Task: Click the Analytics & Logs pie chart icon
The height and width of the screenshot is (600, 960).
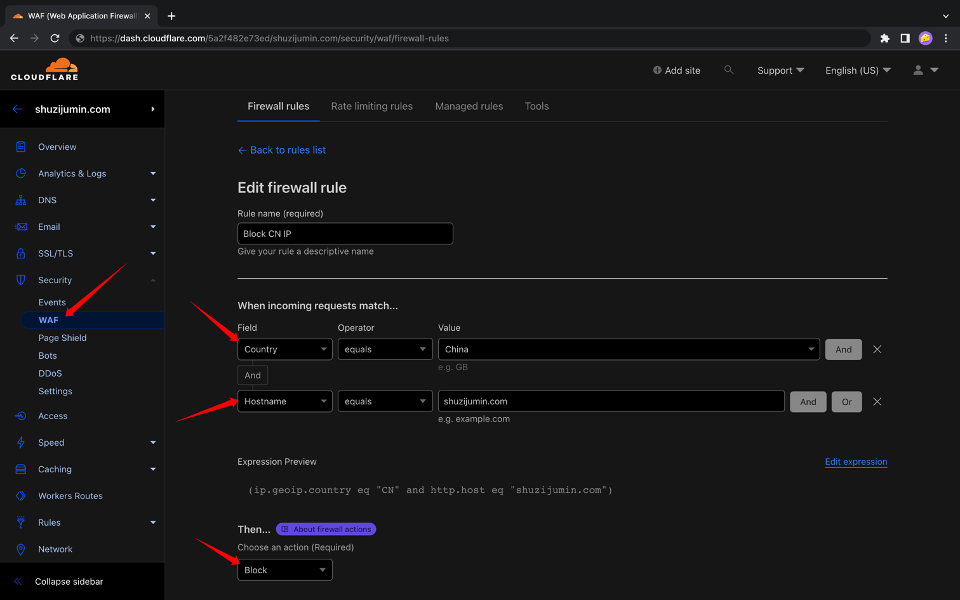Action: tap(21, 173)
